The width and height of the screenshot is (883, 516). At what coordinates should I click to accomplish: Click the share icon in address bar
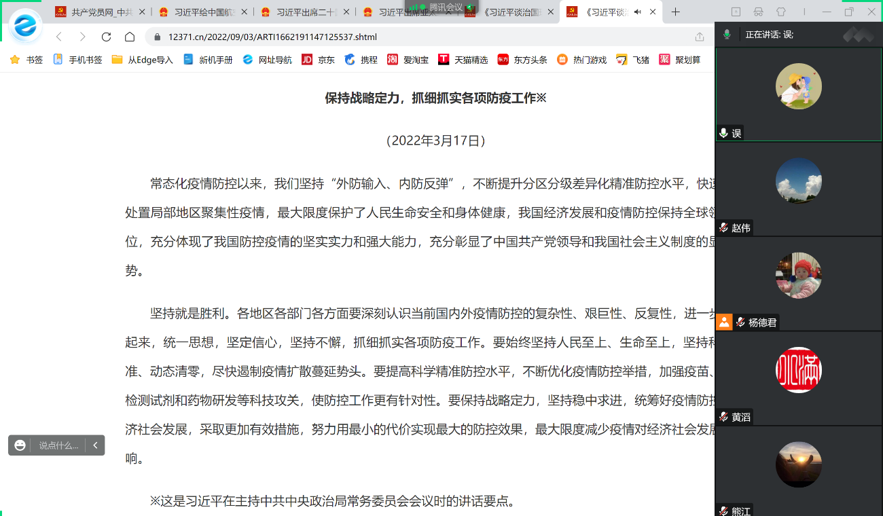click(x=700, y=37)
